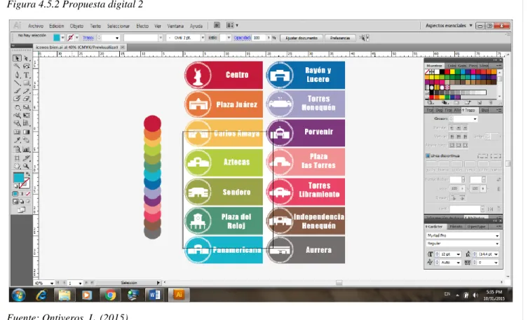The width and height of the screenshot is (528, 320).
Task: Expand the Regular font style dropdown
Action: pyautogui.click(x=463, y=244)
